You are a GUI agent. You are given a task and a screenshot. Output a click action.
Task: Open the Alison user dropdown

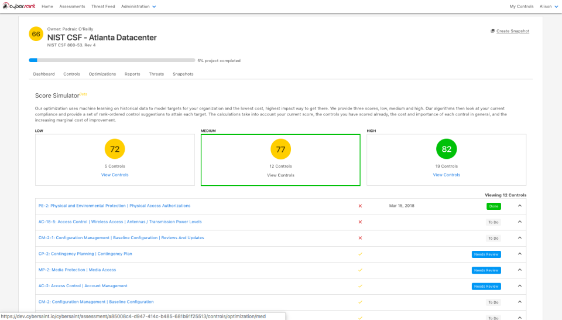click(549, 6)
